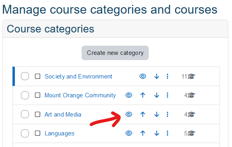This screenshot has height=147, width=232.
Task: Click graduation cap icon beside Languages count
Action: point(191,133)
